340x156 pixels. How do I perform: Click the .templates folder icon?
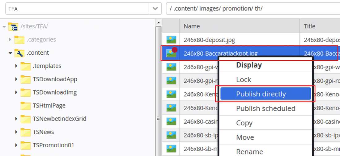click(x=26, y=66)
